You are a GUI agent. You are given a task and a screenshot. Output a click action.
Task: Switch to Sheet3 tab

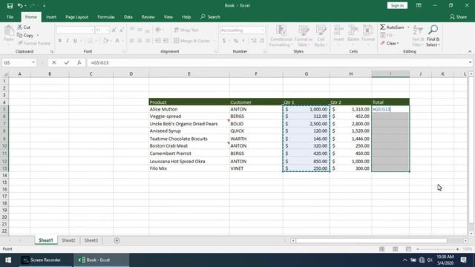[x=91, y=240]
